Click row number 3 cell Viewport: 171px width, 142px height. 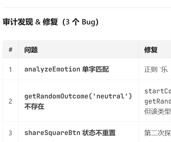[10, 133]
